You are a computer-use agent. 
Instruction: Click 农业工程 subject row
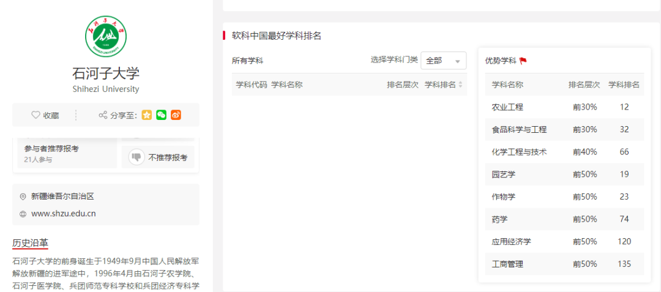564,107
